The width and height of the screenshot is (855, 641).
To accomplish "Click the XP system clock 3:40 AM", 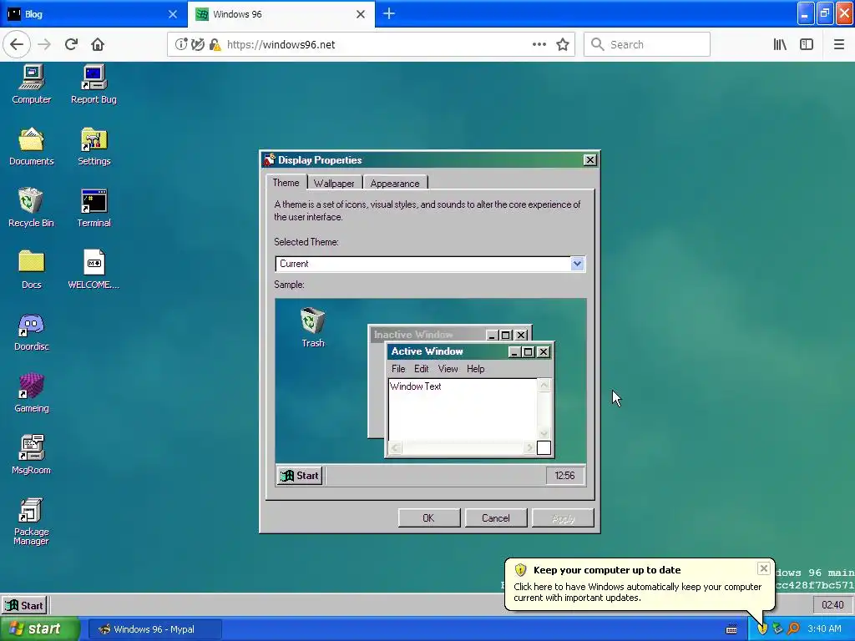I will pos(824,628).
